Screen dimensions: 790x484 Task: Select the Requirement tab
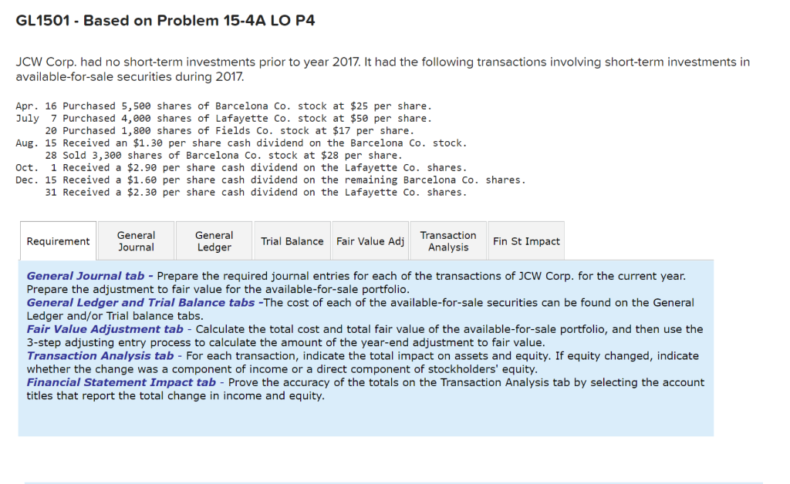point(58,240)
